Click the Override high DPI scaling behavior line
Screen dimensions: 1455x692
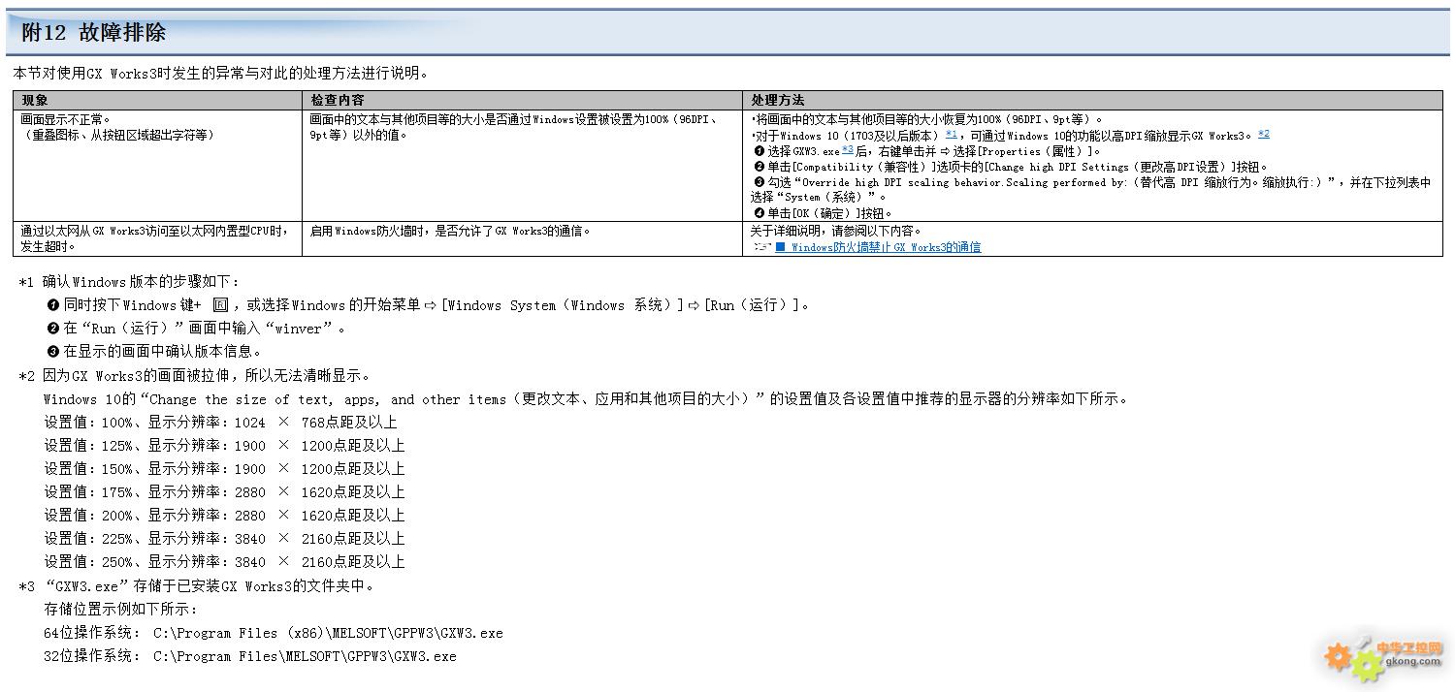point(1091,189)
